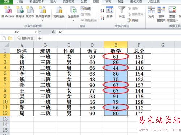Viewport: 181px width, 135px height.
Task: Click header cell 总分
Action: (x=139, y=51)
